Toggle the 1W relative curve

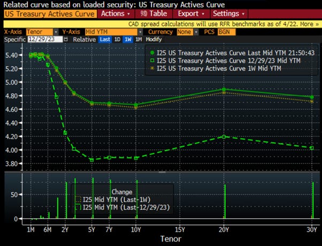tap(128, 39)
